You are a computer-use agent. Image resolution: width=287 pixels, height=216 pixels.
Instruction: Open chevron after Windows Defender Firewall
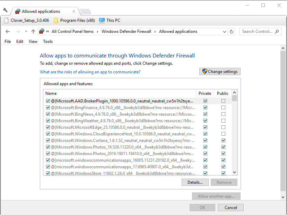(x=155, y=31)
